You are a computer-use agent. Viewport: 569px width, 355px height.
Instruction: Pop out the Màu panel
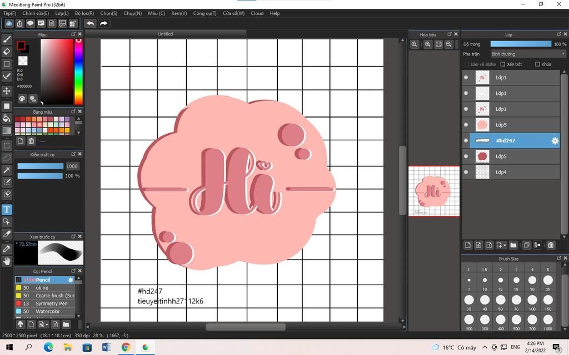tap(73, 34)
